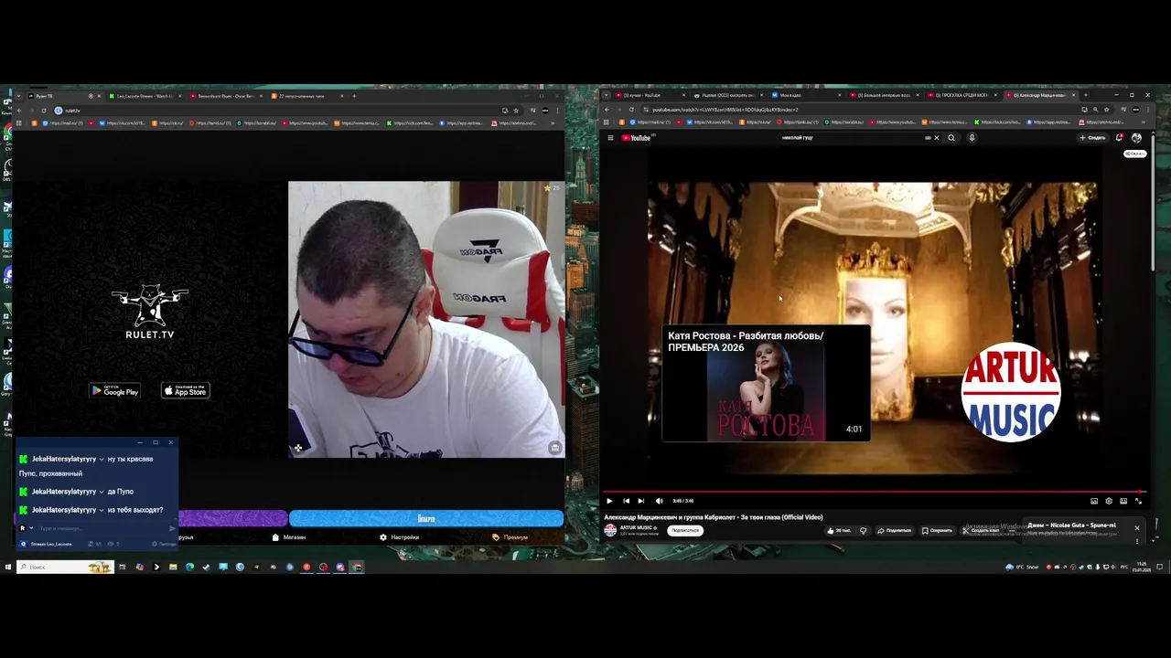Click move icon on webcam preview
Image resolution: width=1171 pixels, height=658 pixels.
click(297, 448)
